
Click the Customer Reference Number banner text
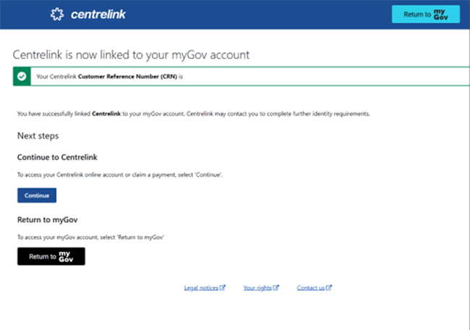pos(104,76)
